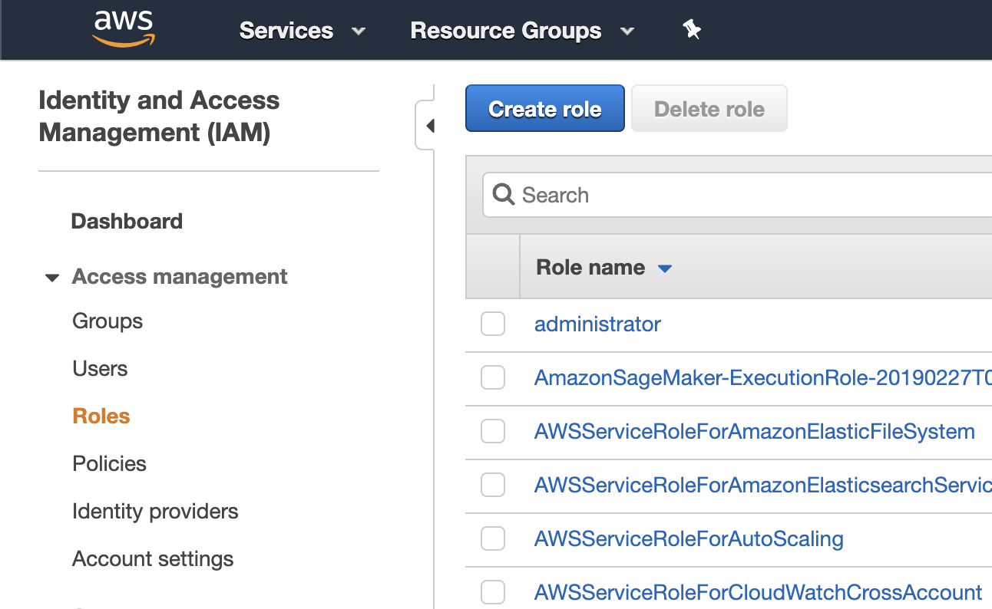Check the AWSServiceRoleForCloudWatchCrossAccount row box
Viewport: 992px width, 609px height.
493,592
